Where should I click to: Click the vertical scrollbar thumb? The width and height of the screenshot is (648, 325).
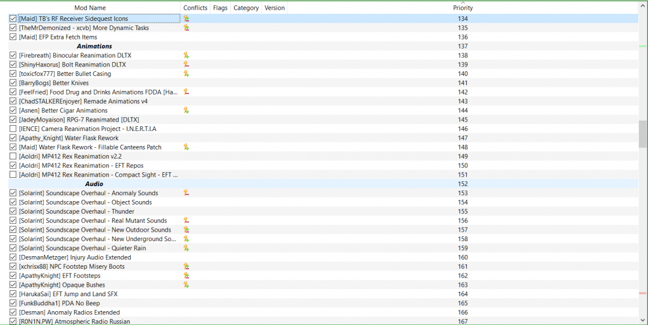coord(643,133)
